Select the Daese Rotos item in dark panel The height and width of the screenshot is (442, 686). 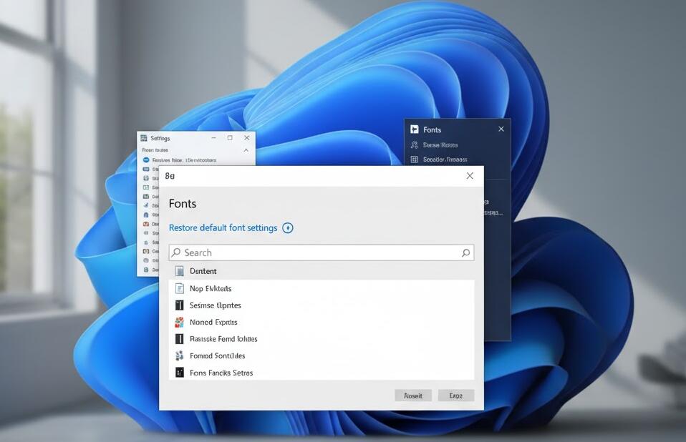pyautogui.click(x=440, y=145)
